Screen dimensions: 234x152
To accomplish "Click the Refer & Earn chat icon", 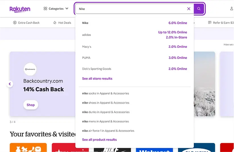I will 210,22.
